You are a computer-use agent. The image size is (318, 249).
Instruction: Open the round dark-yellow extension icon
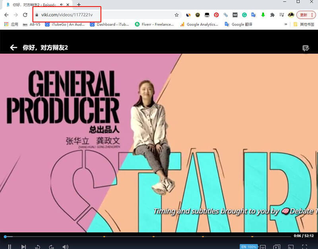[198, 15]
